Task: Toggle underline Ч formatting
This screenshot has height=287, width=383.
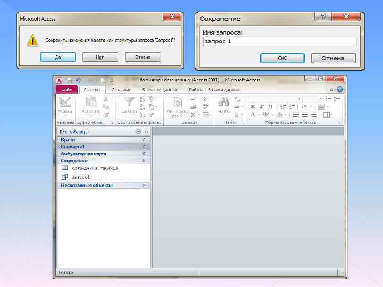Action: (270, 107)
